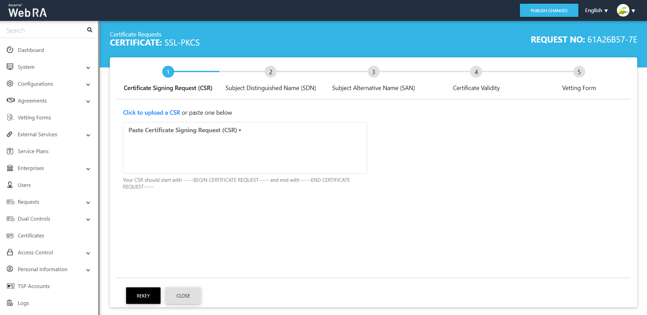
Task: Open the English language dropdown
Action: tap(596, 10)
